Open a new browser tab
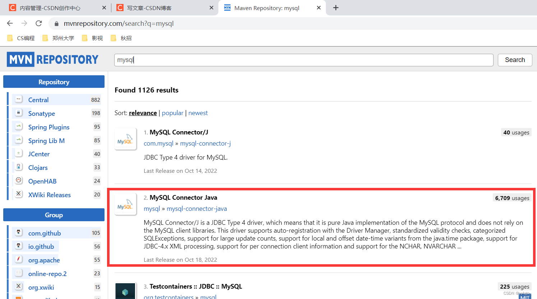 pos(336,8)
